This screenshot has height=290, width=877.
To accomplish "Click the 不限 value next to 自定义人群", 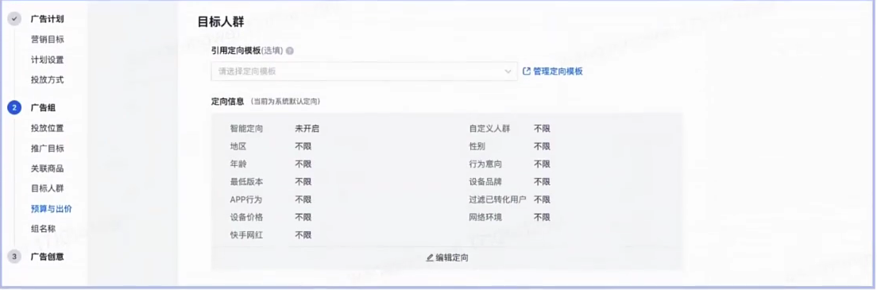I will pyautogui.click(x=542, y=129).
